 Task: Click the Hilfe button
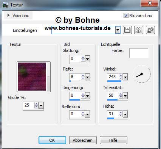(x=113, y=140)
